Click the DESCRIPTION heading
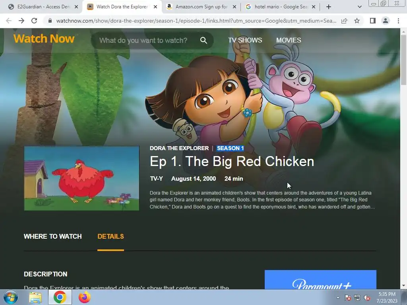This screenshot has height=305, width=407. [46, 274]
